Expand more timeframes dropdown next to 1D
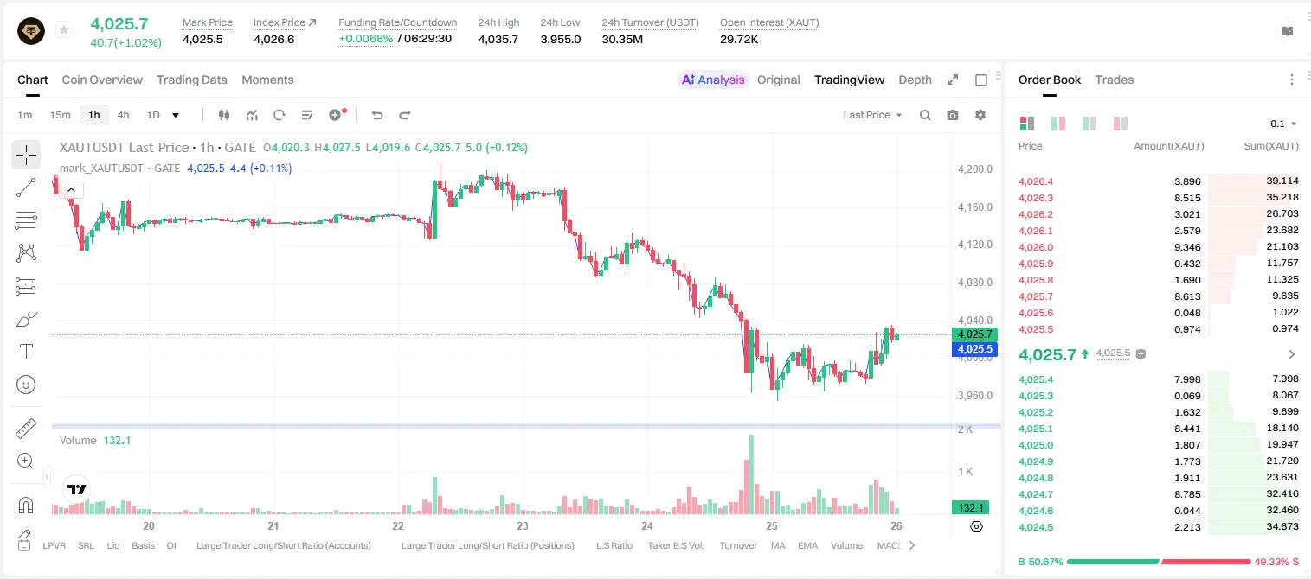This screenshot has width=1311, height=579. tap(176, 115)
